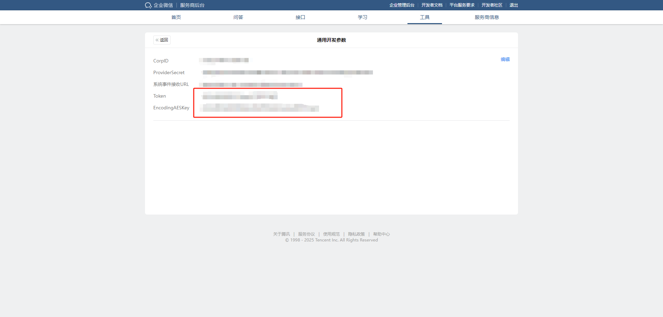
Task: Open the 服务商信息 tab
Action: click(487, 17)
